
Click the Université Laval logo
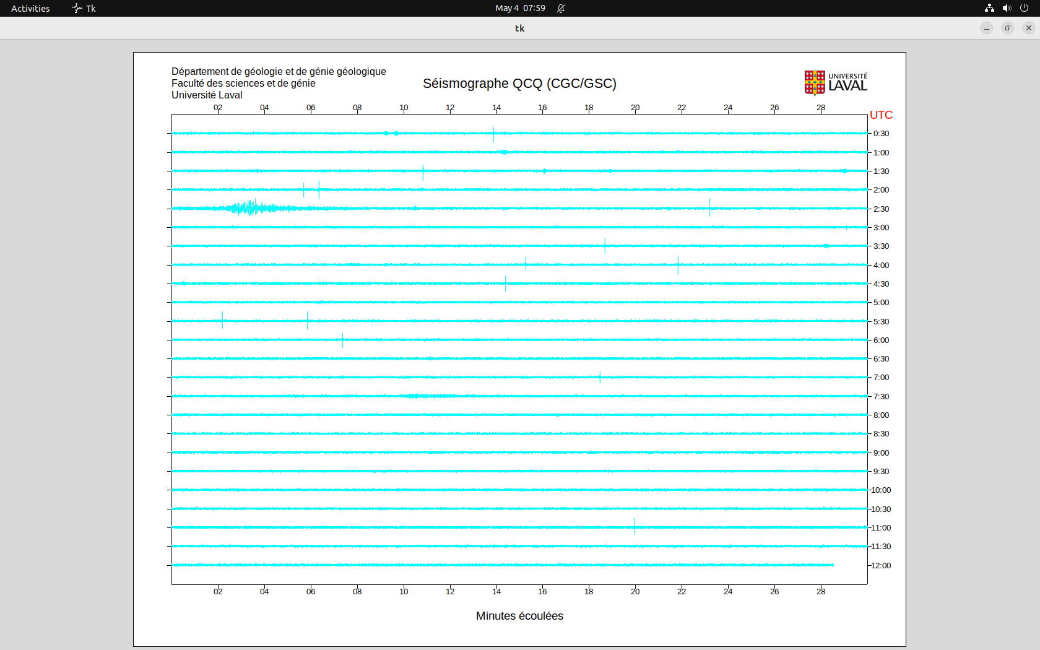836,83
